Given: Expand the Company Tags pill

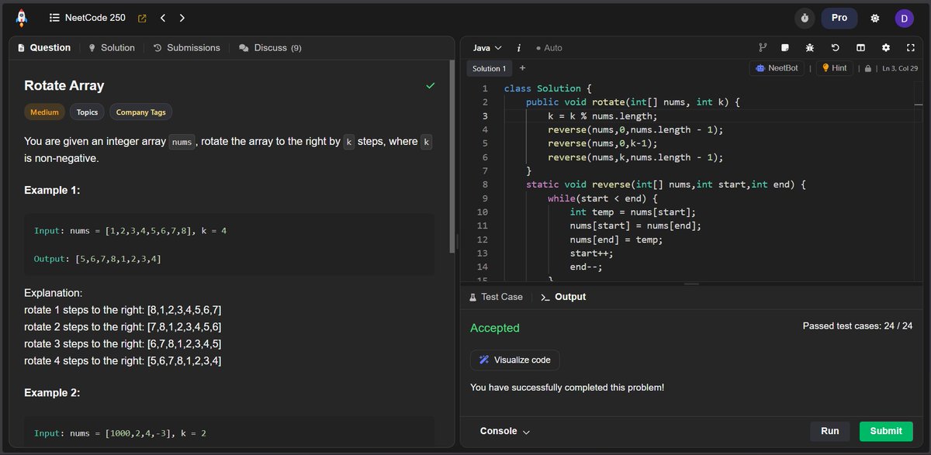Looking at the screenshot, I should coord(141,112).
